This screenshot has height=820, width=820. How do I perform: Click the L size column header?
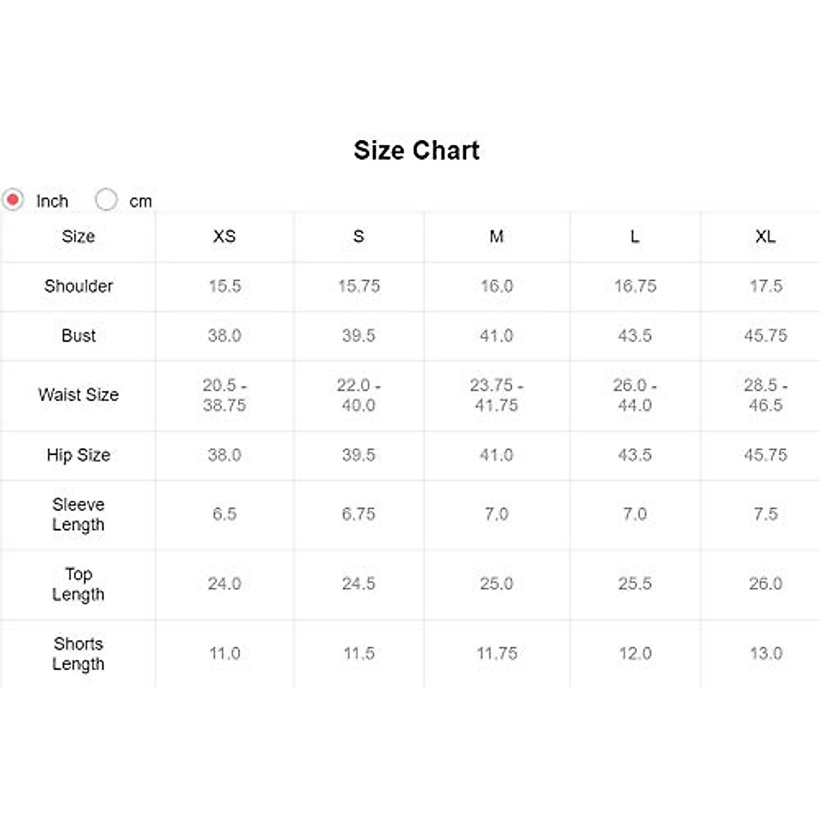[634, 236]
